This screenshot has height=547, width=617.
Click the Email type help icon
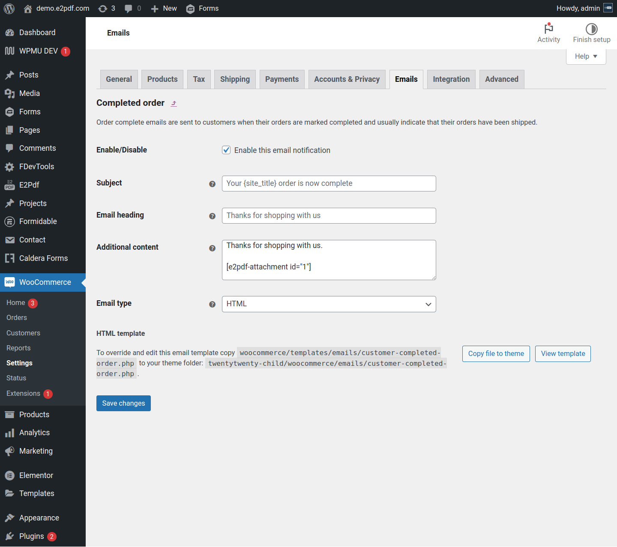coord(212,304)
